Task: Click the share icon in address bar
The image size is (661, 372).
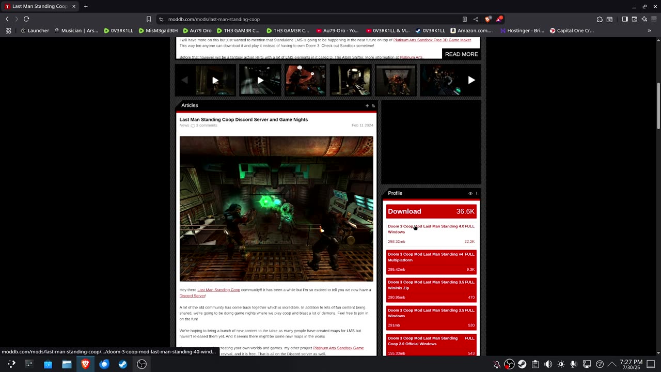Action: [x=476, y=19]
